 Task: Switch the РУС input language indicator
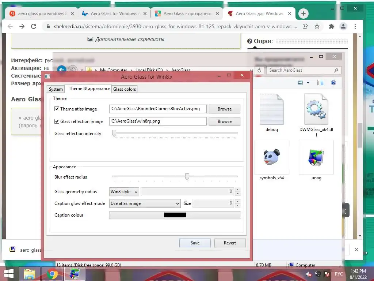339,274
